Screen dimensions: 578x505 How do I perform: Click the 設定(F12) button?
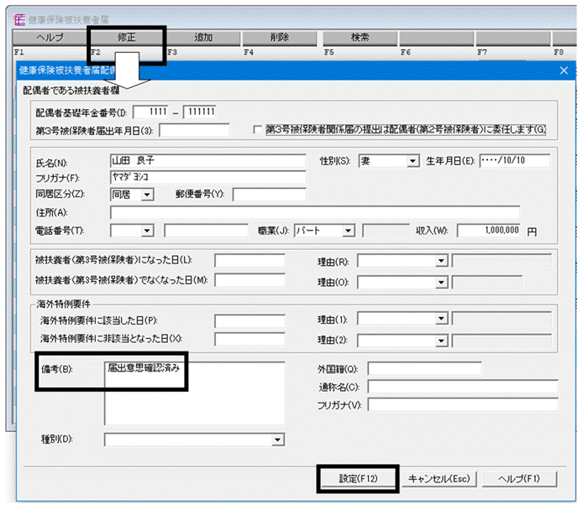pos(358,479)
